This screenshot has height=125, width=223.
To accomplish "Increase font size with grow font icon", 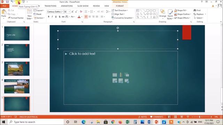I will pyautogui.click(x=72, y=11).
